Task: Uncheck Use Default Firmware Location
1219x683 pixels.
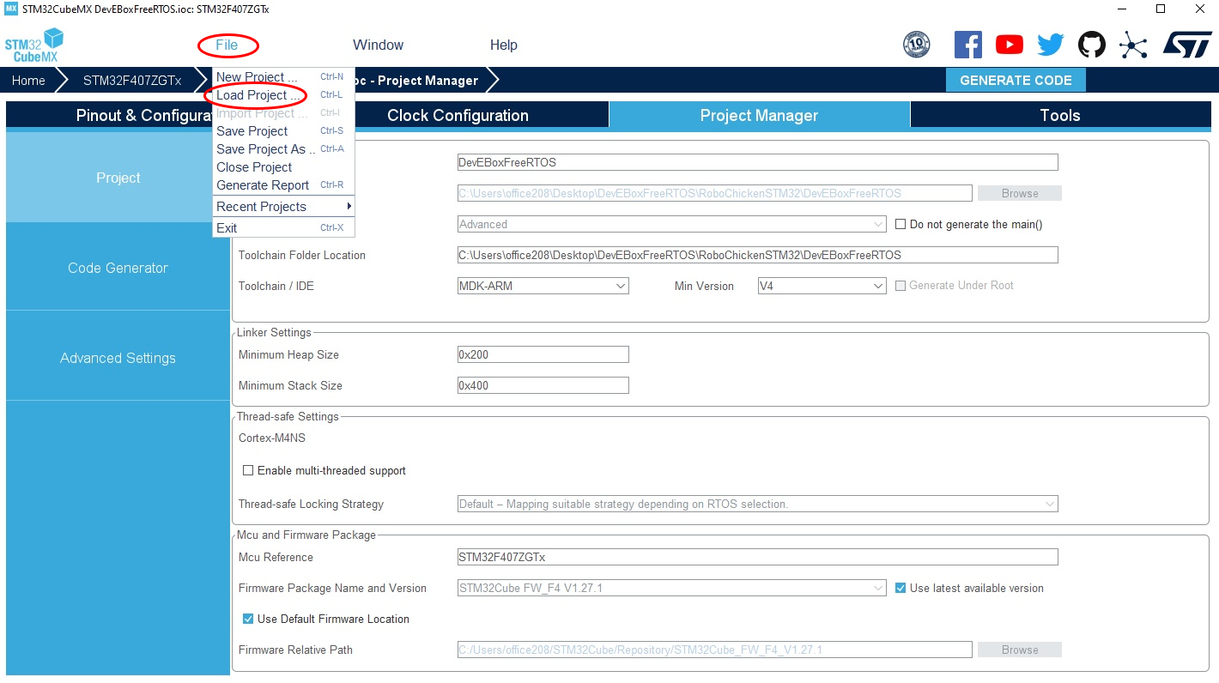Action: click(x=248, y=619)
